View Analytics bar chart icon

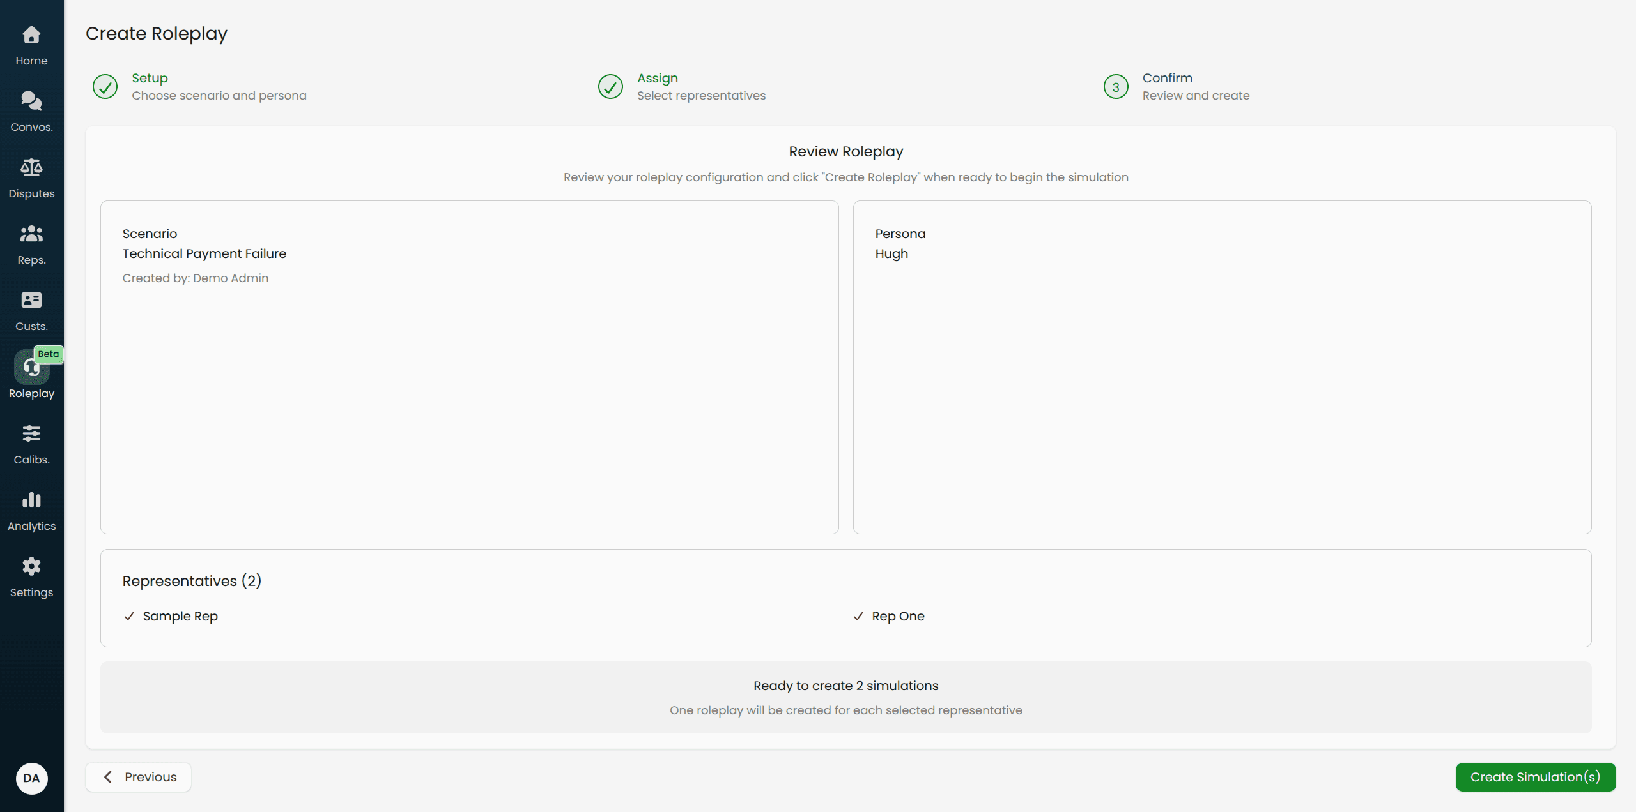(x=31, y=500)
